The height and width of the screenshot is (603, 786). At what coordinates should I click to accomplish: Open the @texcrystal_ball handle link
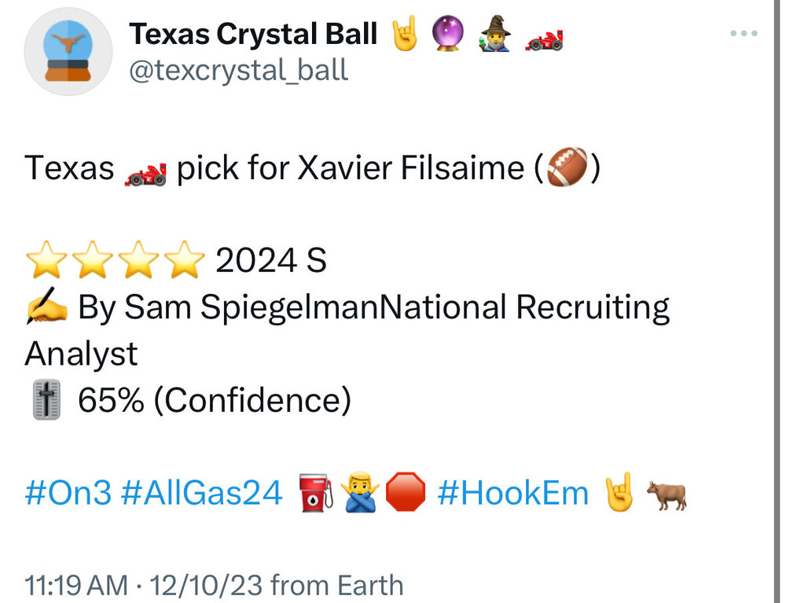[x=238, y=70]
